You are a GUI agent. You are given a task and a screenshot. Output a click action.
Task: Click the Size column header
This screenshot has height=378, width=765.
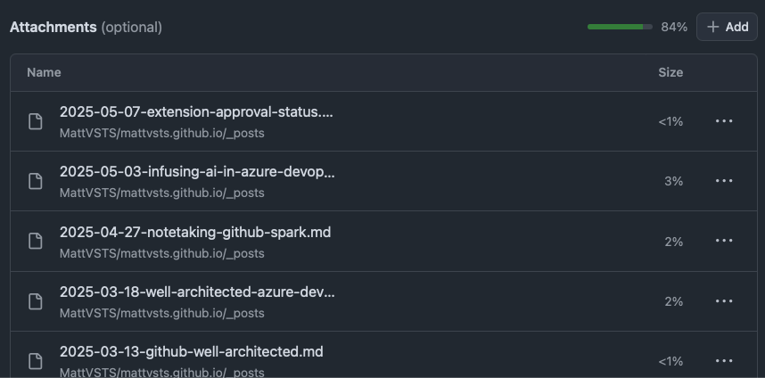[670, 73]
